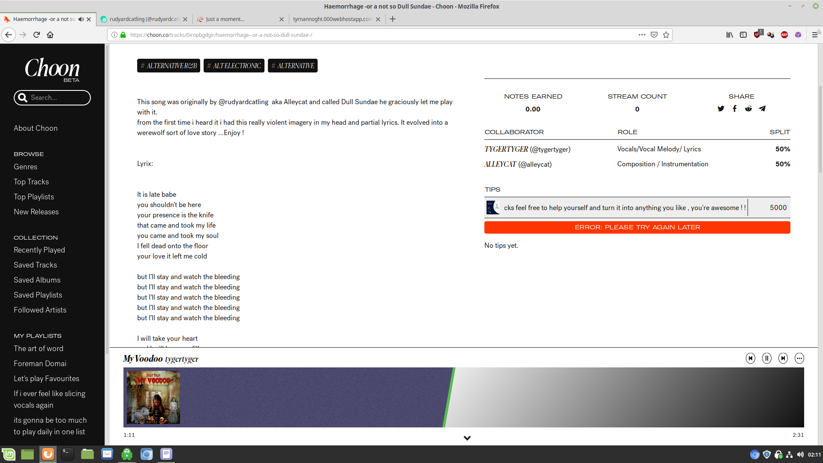Skip to previous track in player
This screenshot has width=823, height=463.
click(750, 358)
